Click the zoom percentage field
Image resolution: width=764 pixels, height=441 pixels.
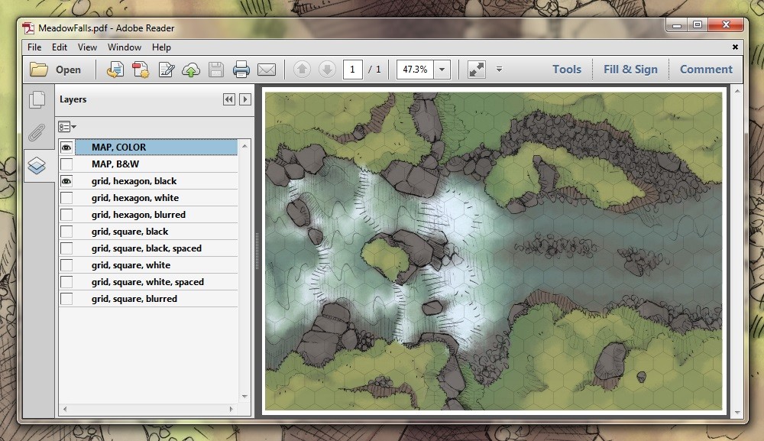pyautogui.click(x=415, y=70)
